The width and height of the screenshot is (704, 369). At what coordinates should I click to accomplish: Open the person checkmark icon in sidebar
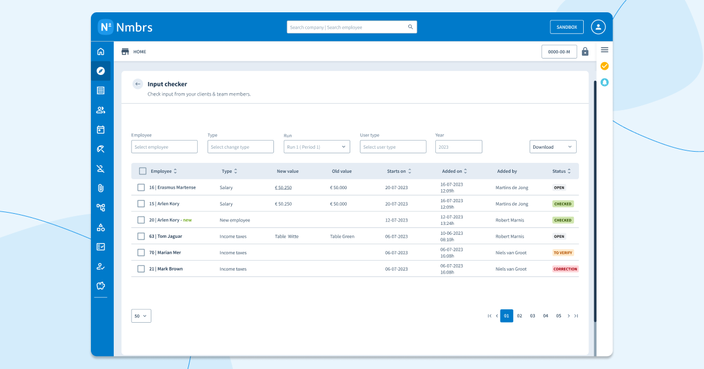point(100,266)
